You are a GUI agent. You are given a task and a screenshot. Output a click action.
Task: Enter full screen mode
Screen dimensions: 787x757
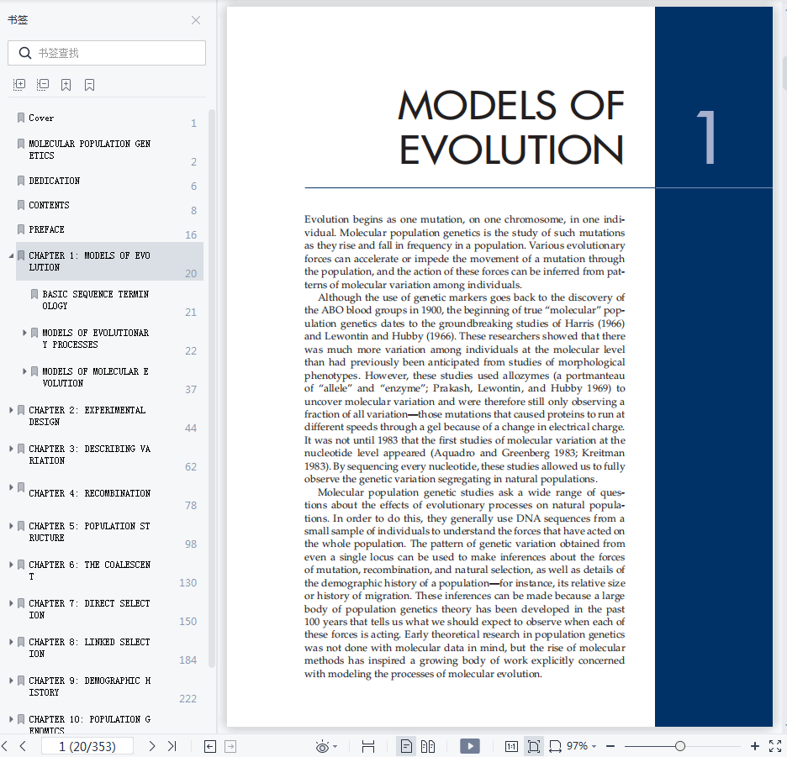[x=775, y=746]
